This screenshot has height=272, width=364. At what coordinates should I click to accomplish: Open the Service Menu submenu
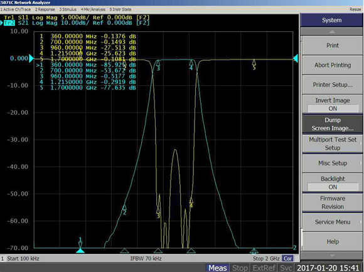click(x=333, y=222)
